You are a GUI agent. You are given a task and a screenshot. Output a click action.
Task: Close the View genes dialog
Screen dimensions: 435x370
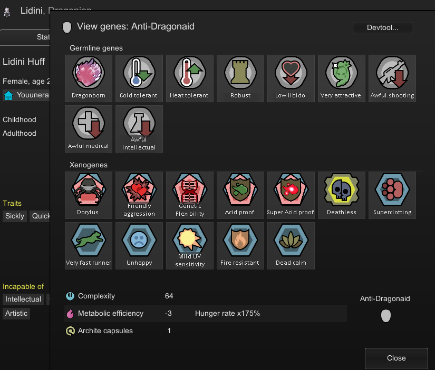click(396, 358)
